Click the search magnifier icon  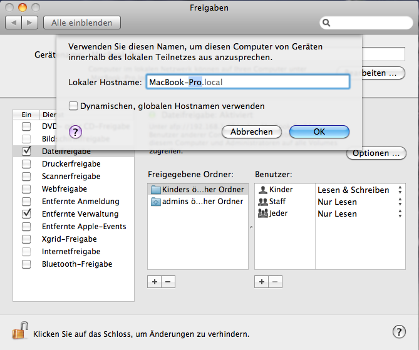tap(326, 23)
